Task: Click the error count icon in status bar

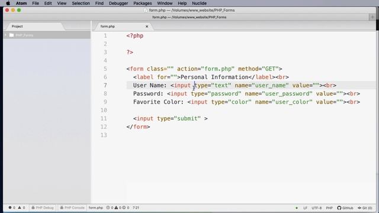Action: coord(10,208)
